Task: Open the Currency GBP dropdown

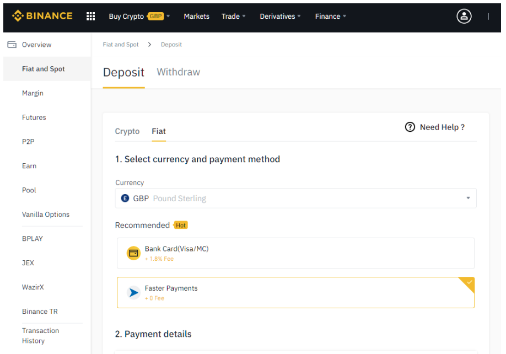Action: [x=295, y=198]
